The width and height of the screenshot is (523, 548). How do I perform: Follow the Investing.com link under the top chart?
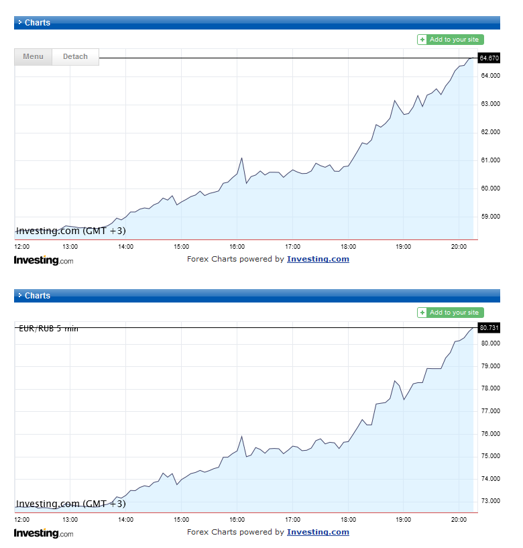(318, 259)
